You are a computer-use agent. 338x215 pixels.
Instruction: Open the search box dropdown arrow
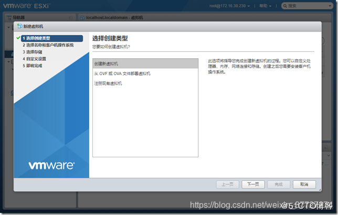tap(330, 6)
